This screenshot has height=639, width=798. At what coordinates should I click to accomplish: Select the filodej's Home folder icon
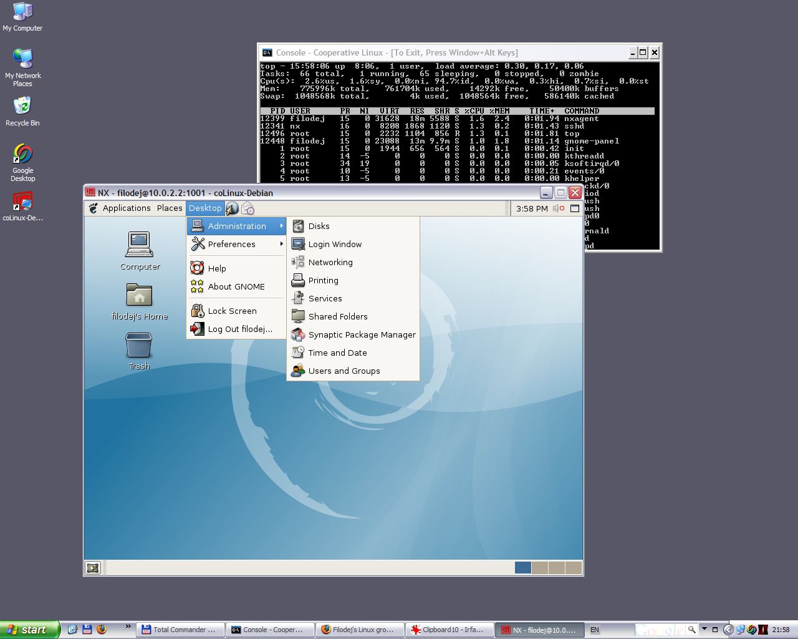coord(140,301)
